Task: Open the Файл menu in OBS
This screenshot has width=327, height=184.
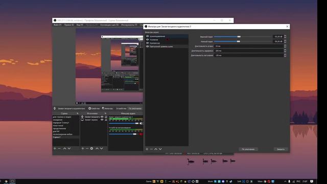Action: 57,25
